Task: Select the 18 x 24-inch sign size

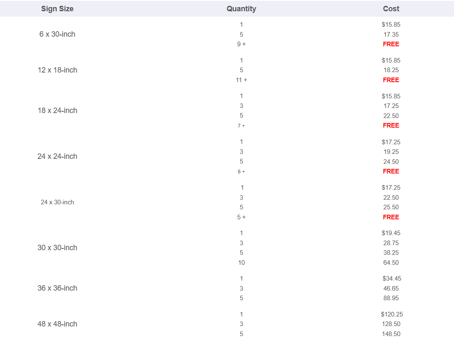Action: click(57, 110)
